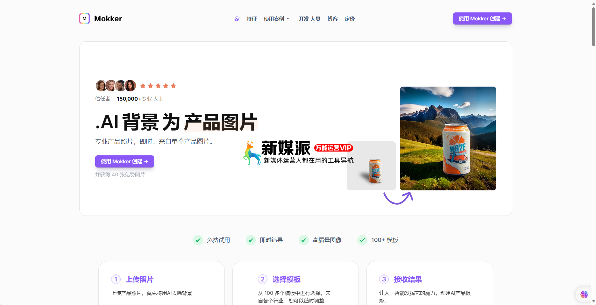Click the step 1 number badge
The width and height of the screenshot is (596, 305).
(x=116, y=279)
